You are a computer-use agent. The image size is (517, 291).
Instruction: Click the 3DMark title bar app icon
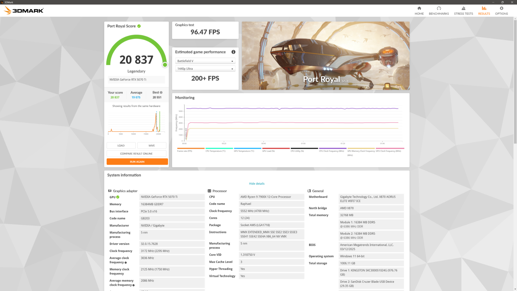[2, 2]
